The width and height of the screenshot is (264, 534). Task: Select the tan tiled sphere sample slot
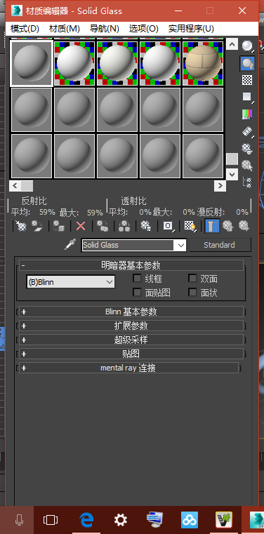(x=203, y=63)
